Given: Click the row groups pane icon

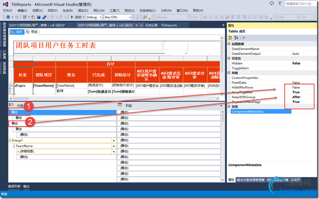Looking at the screenshot, I should tap(11, 105).
